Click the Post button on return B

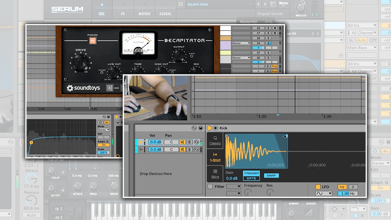pyautogui.click(x=274, y=71)
